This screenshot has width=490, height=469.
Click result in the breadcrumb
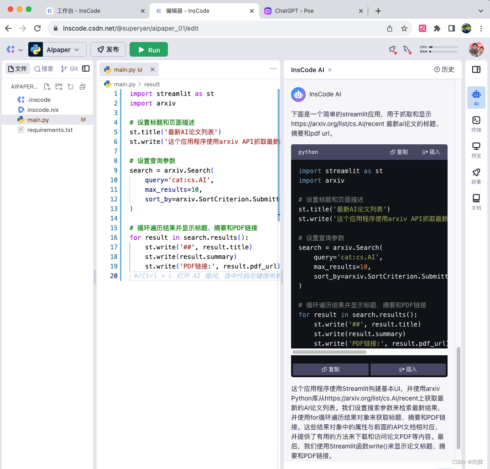coord(152,84)
